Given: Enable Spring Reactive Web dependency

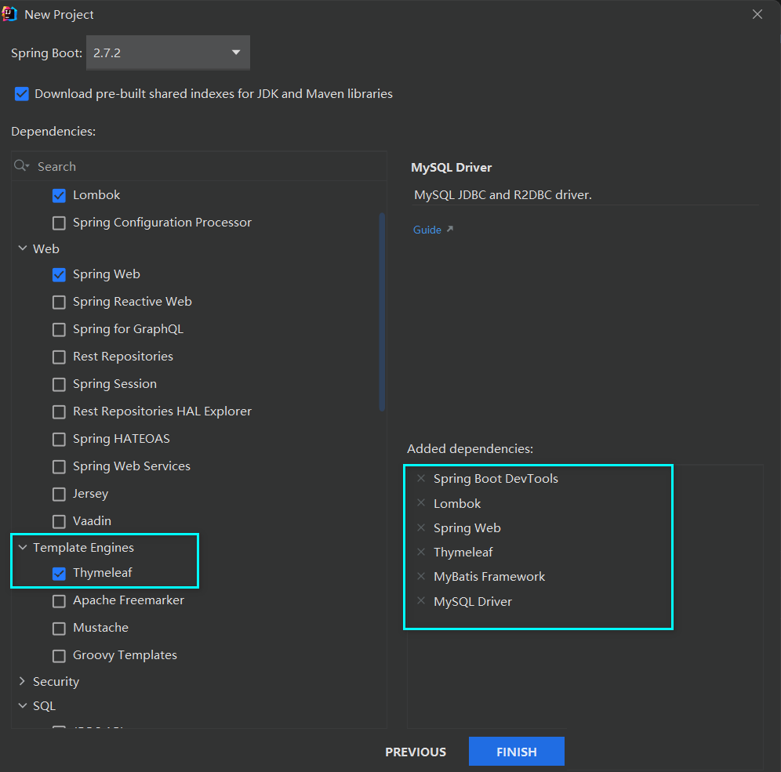Looking at the screenshot, I should point(59,302).
